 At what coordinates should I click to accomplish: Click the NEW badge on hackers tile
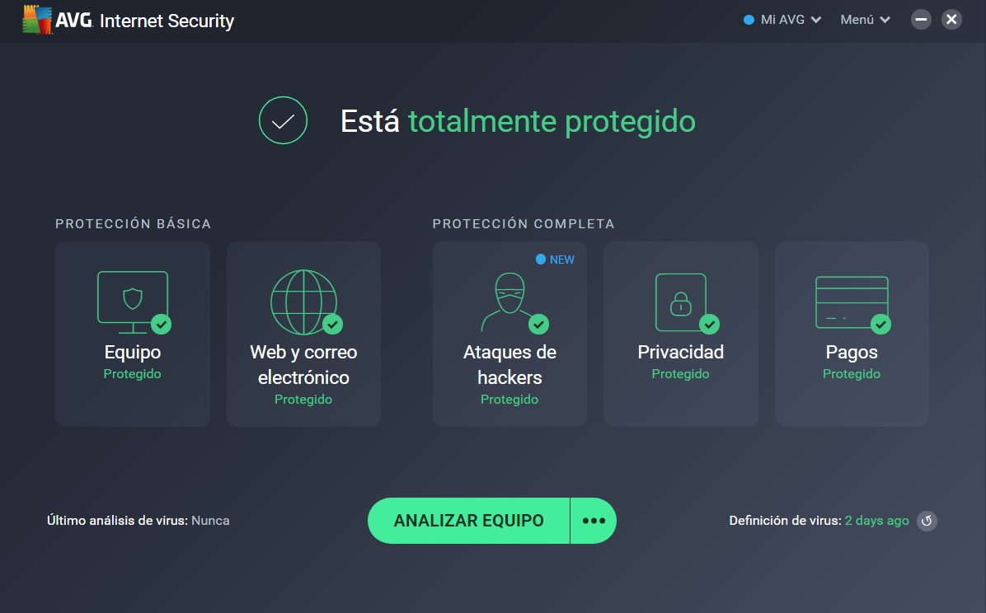[555, 260]
